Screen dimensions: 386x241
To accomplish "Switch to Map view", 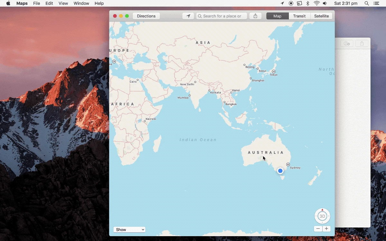I will coord(277,16).
